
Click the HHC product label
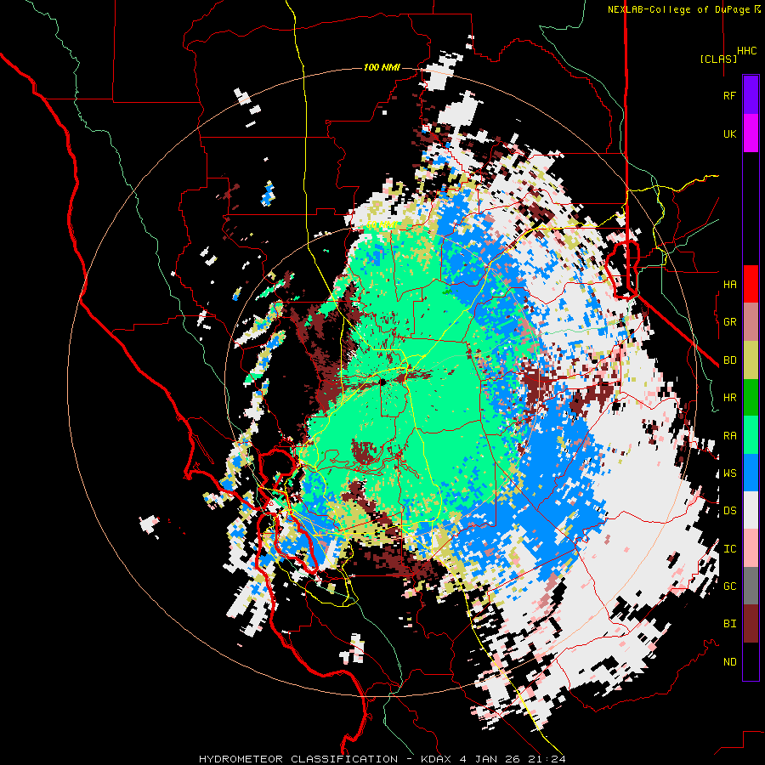[x=747, y=51]
